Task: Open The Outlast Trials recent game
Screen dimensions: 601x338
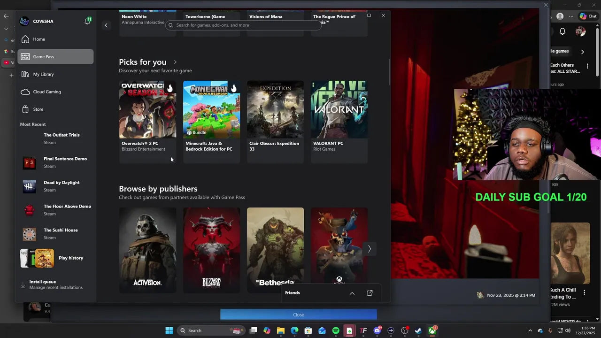Action: [x=56, y=138]
